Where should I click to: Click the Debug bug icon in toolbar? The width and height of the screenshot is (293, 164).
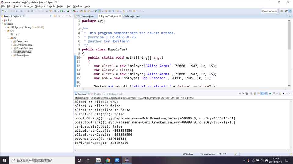pos(55,11)
